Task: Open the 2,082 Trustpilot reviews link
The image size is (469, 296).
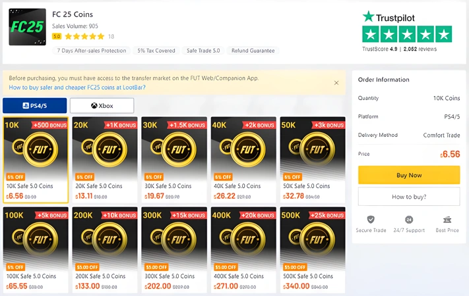Action: (x=420, y=49)
